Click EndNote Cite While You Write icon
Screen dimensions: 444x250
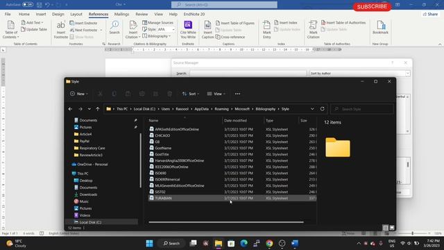tap(188, 29)
